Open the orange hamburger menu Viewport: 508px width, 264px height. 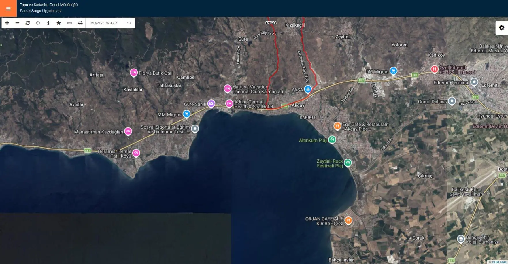[8, 8]
